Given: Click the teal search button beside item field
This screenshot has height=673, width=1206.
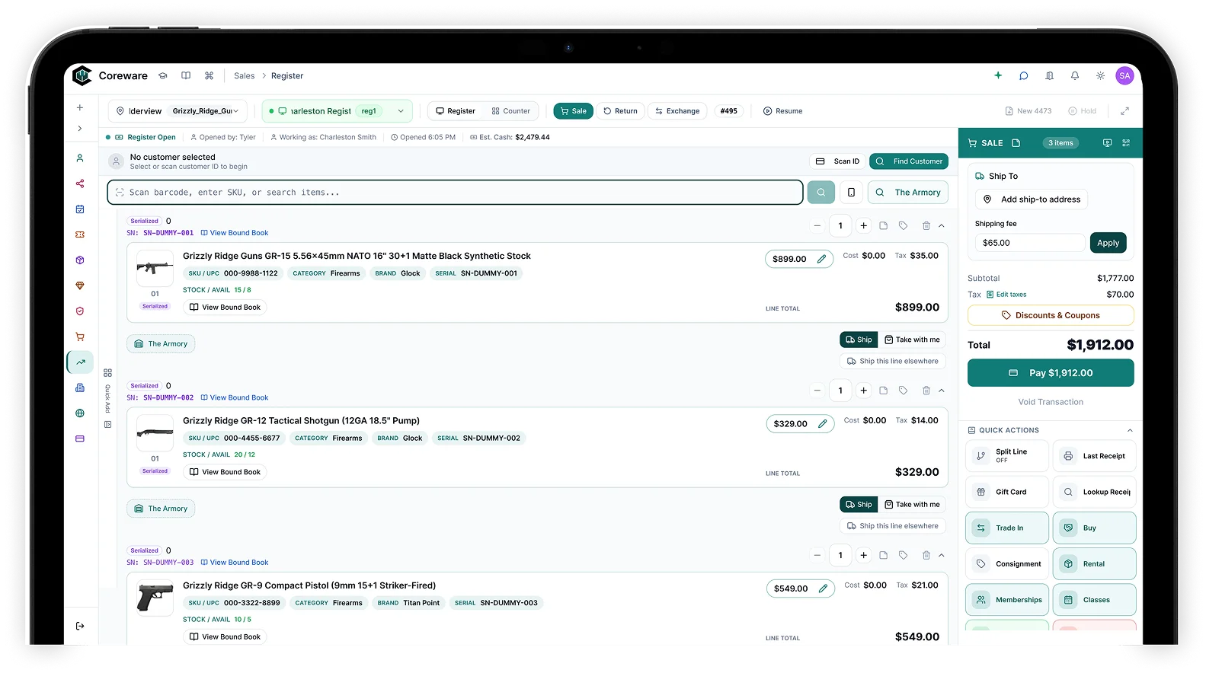Looking at the screenshot, I should (821, 193).
